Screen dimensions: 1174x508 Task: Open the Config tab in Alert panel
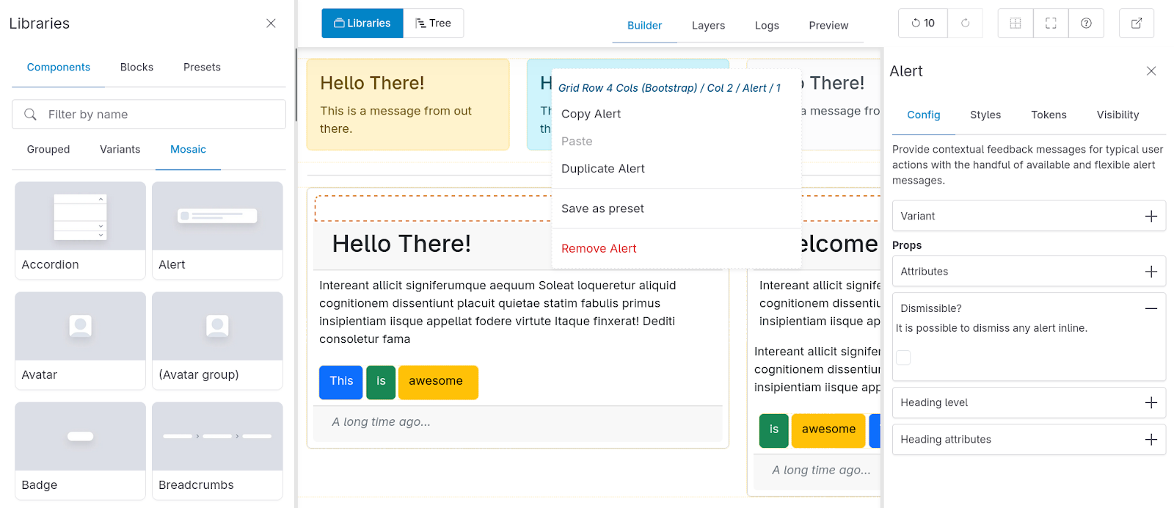coord(923,115)
